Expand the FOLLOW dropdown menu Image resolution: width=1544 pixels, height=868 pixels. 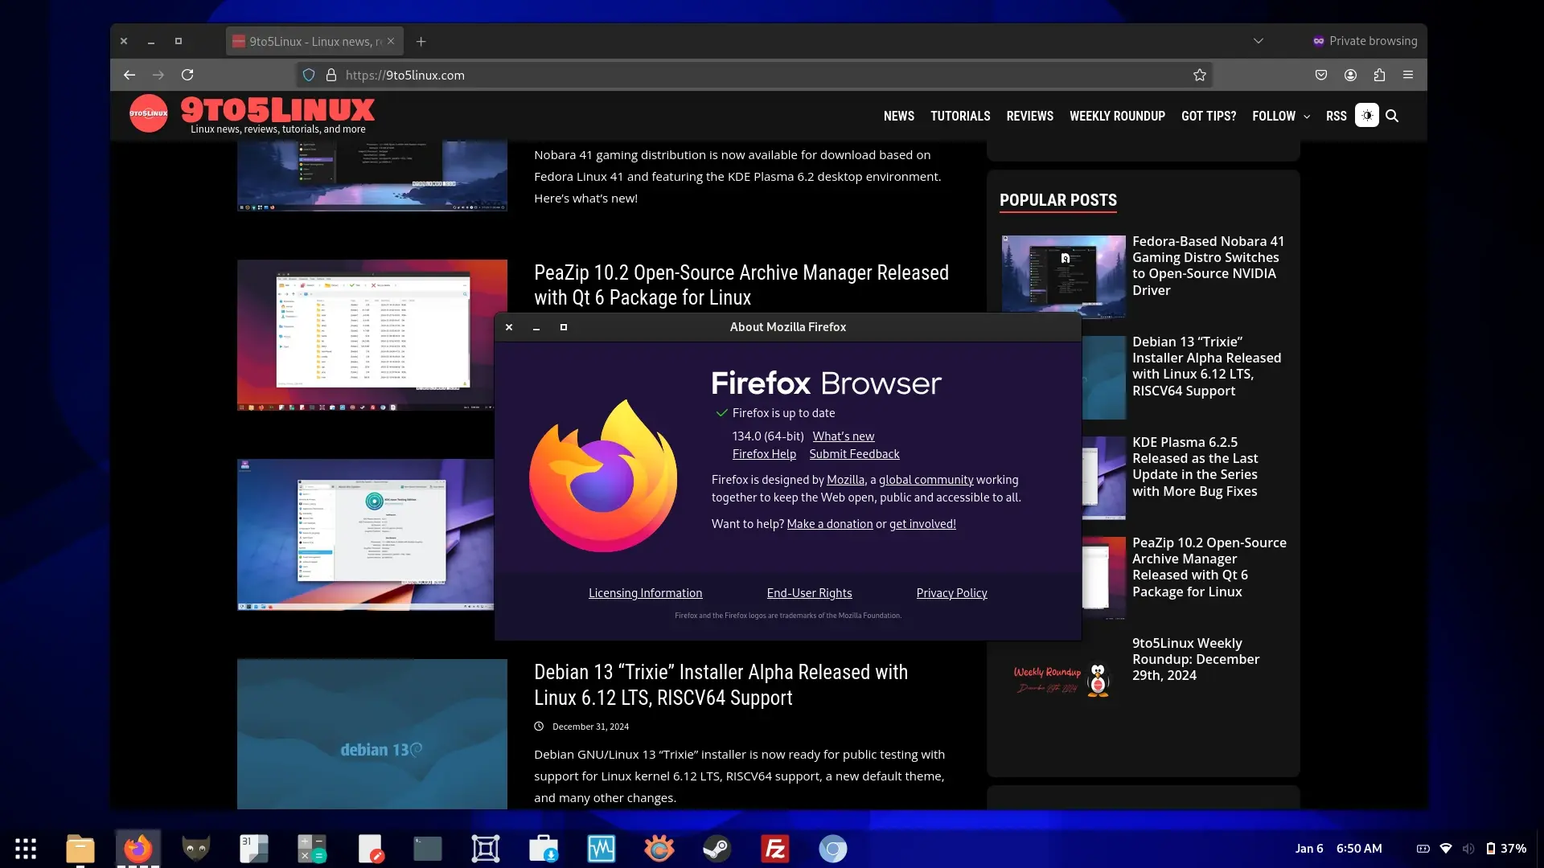(x=1281, y=116)
